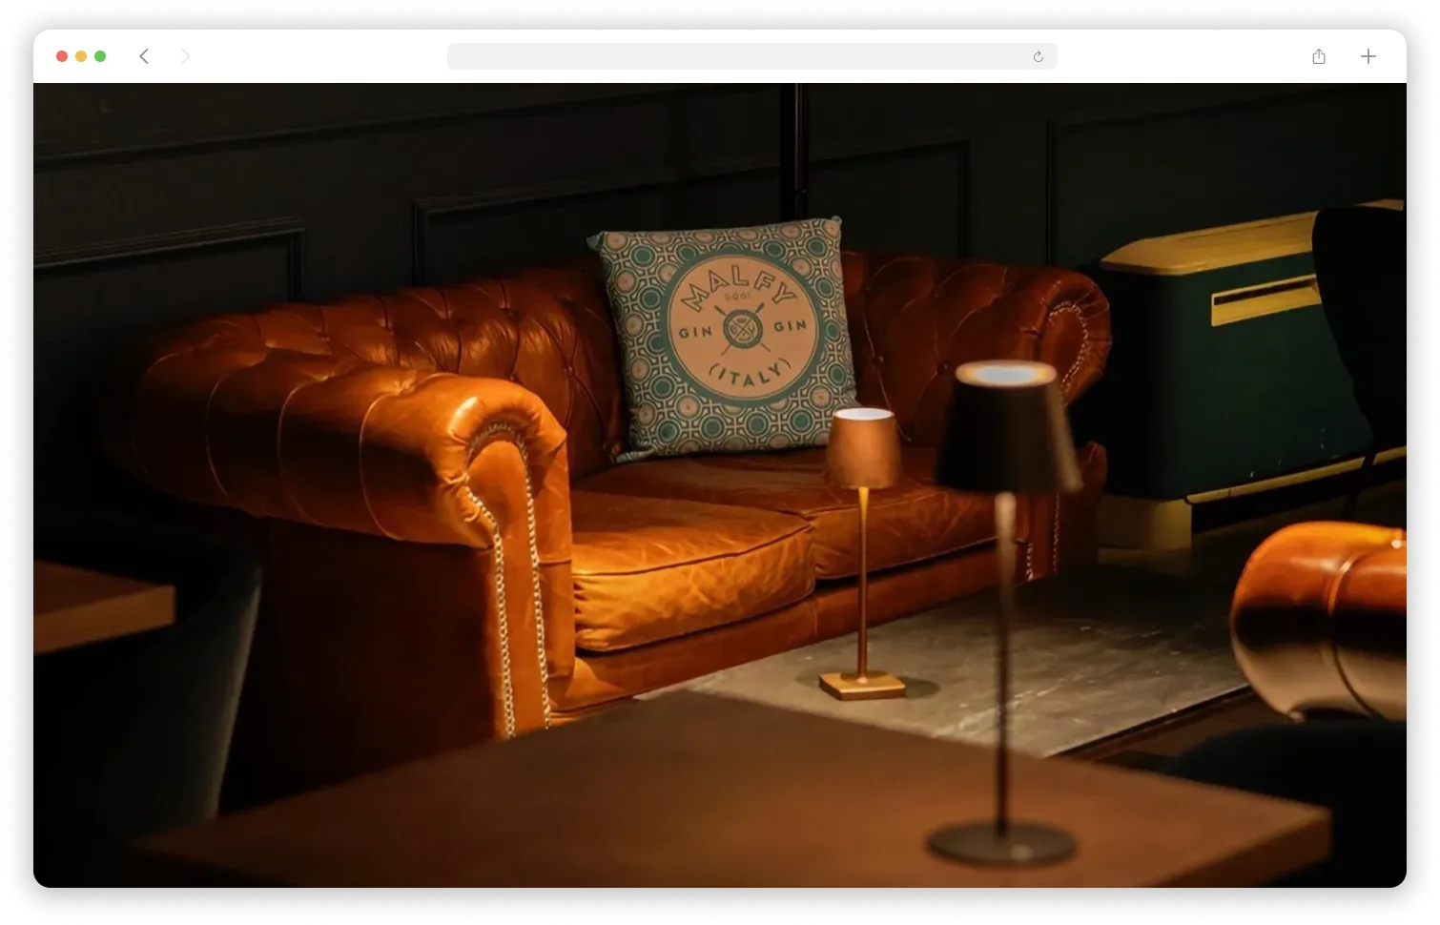Click the small gold lamp shade
The height and width of the screenshot is (925, 1440).
863,448
